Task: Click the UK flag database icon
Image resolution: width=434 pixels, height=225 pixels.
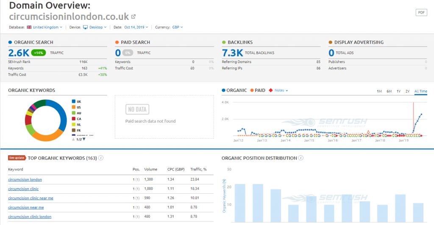Action: tap(29, 27)
